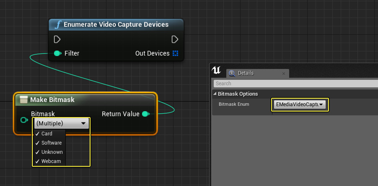Click the Make Bitmask node icon
The width and height of the screenshot is (378, 186).
[x=24, y=99]
